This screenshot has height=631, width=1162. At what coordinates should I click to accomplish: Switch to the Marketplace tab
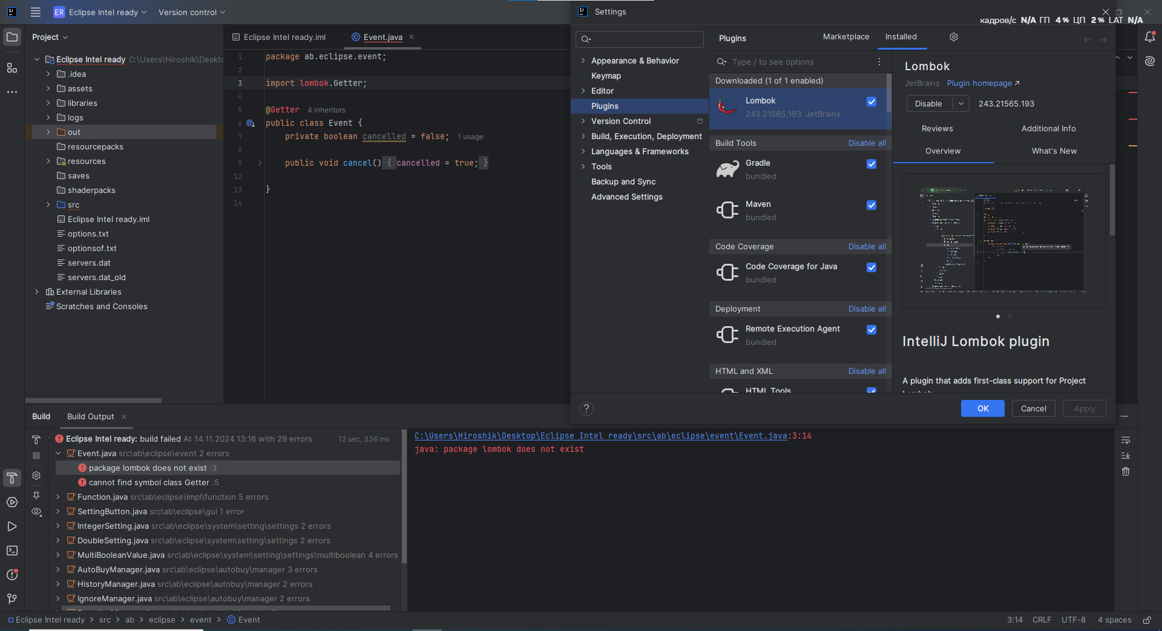point(846,37)
